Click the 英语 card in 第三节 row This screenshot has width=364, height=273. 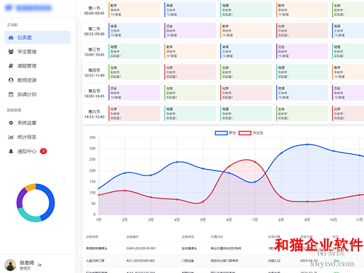click(246, 51)
